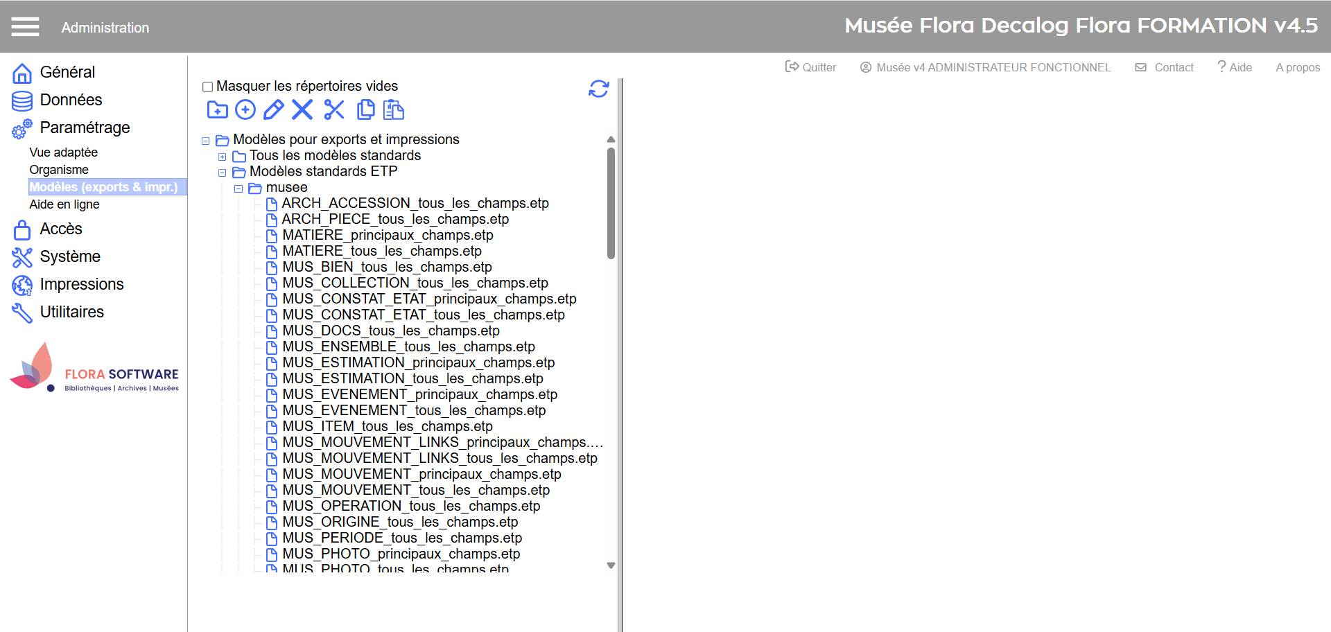Click the new folder icon in toolbar
Screen dimensions: 1331x632
[x=217, y=109]
